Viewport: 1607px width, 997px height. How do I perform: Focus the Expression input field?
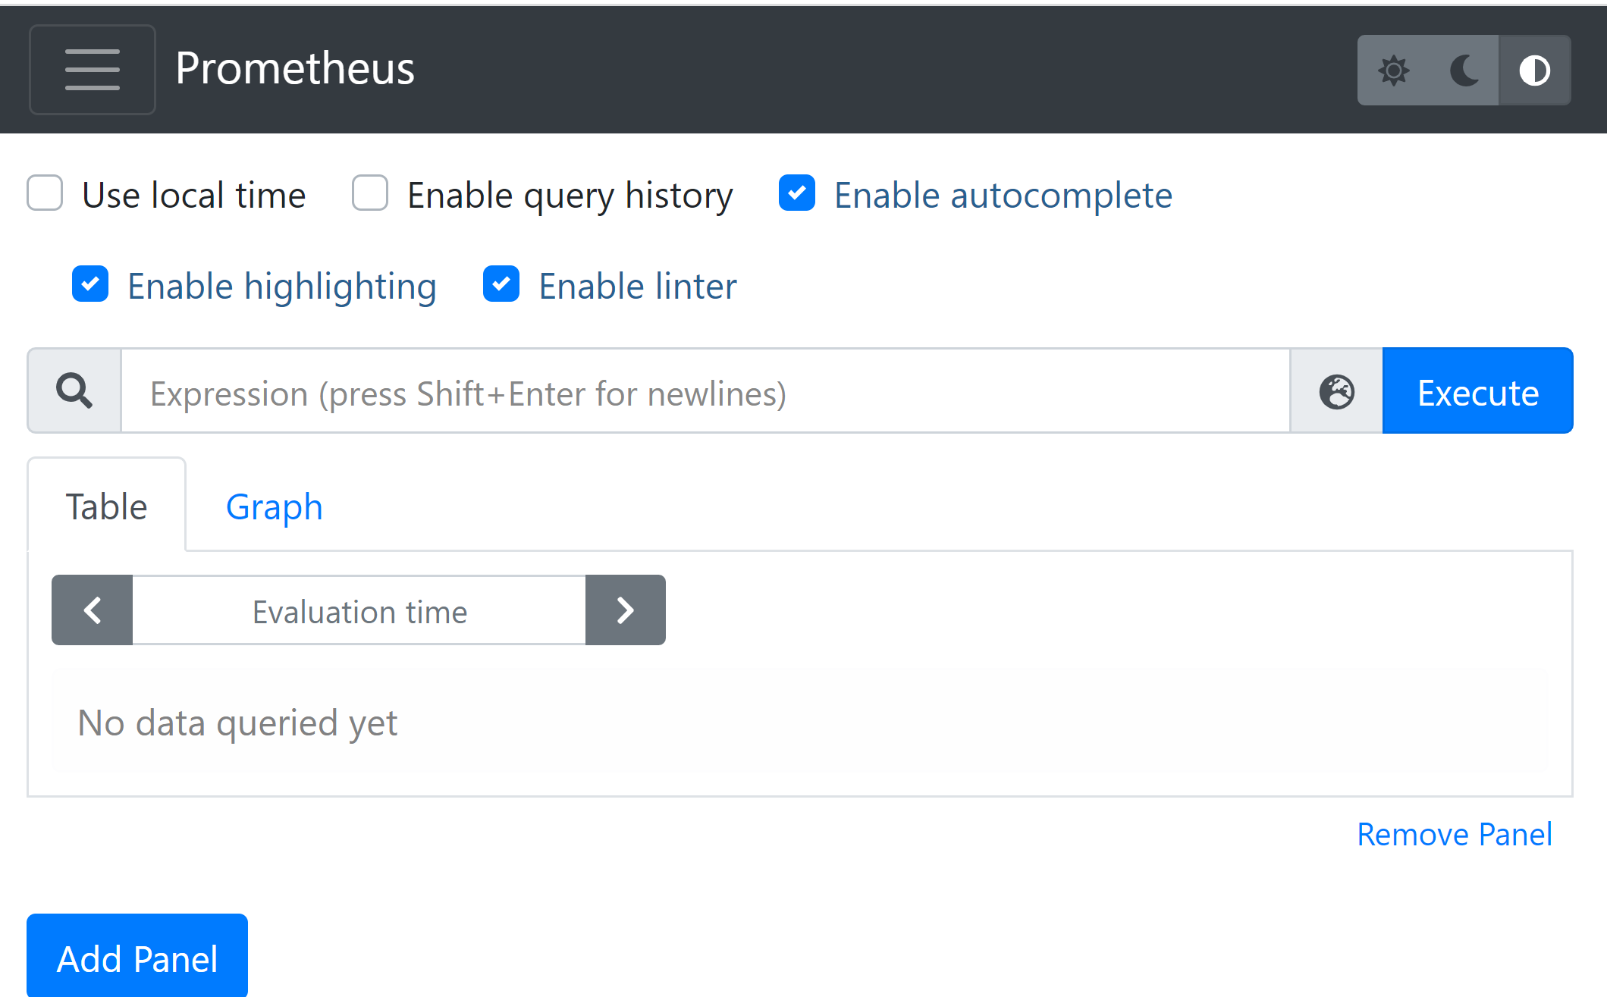point(705,392)
